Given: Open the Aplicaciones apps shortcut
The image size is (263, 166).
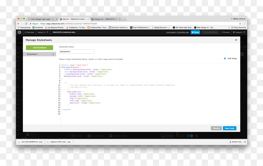Looking at the screenshot, I should [x=24, y=27].
